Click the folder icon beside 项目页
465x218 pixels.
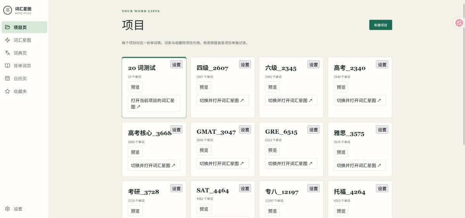point(7,27)
